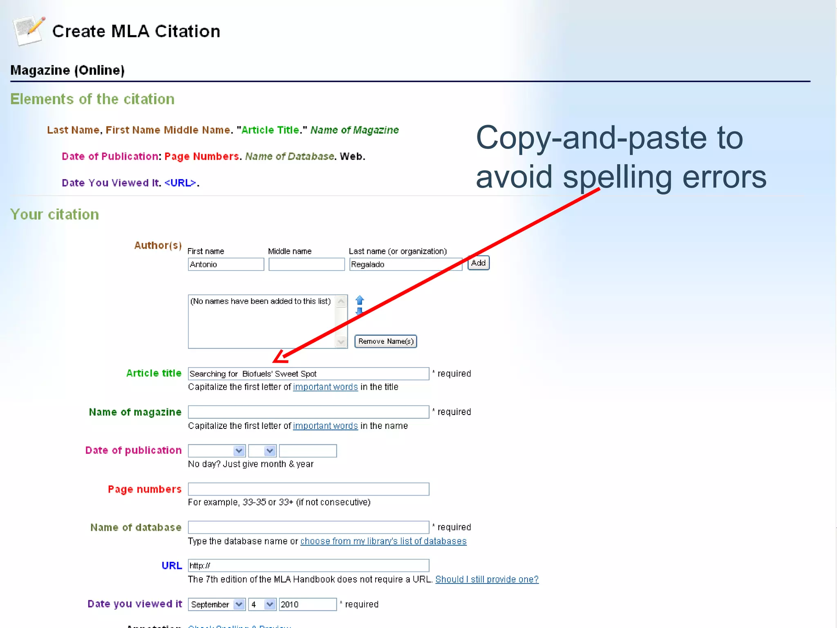The height and width of the screenshot is (628, 837).
Task: Click the Create MLA Citation notepad icon
Action: [29, 31]
